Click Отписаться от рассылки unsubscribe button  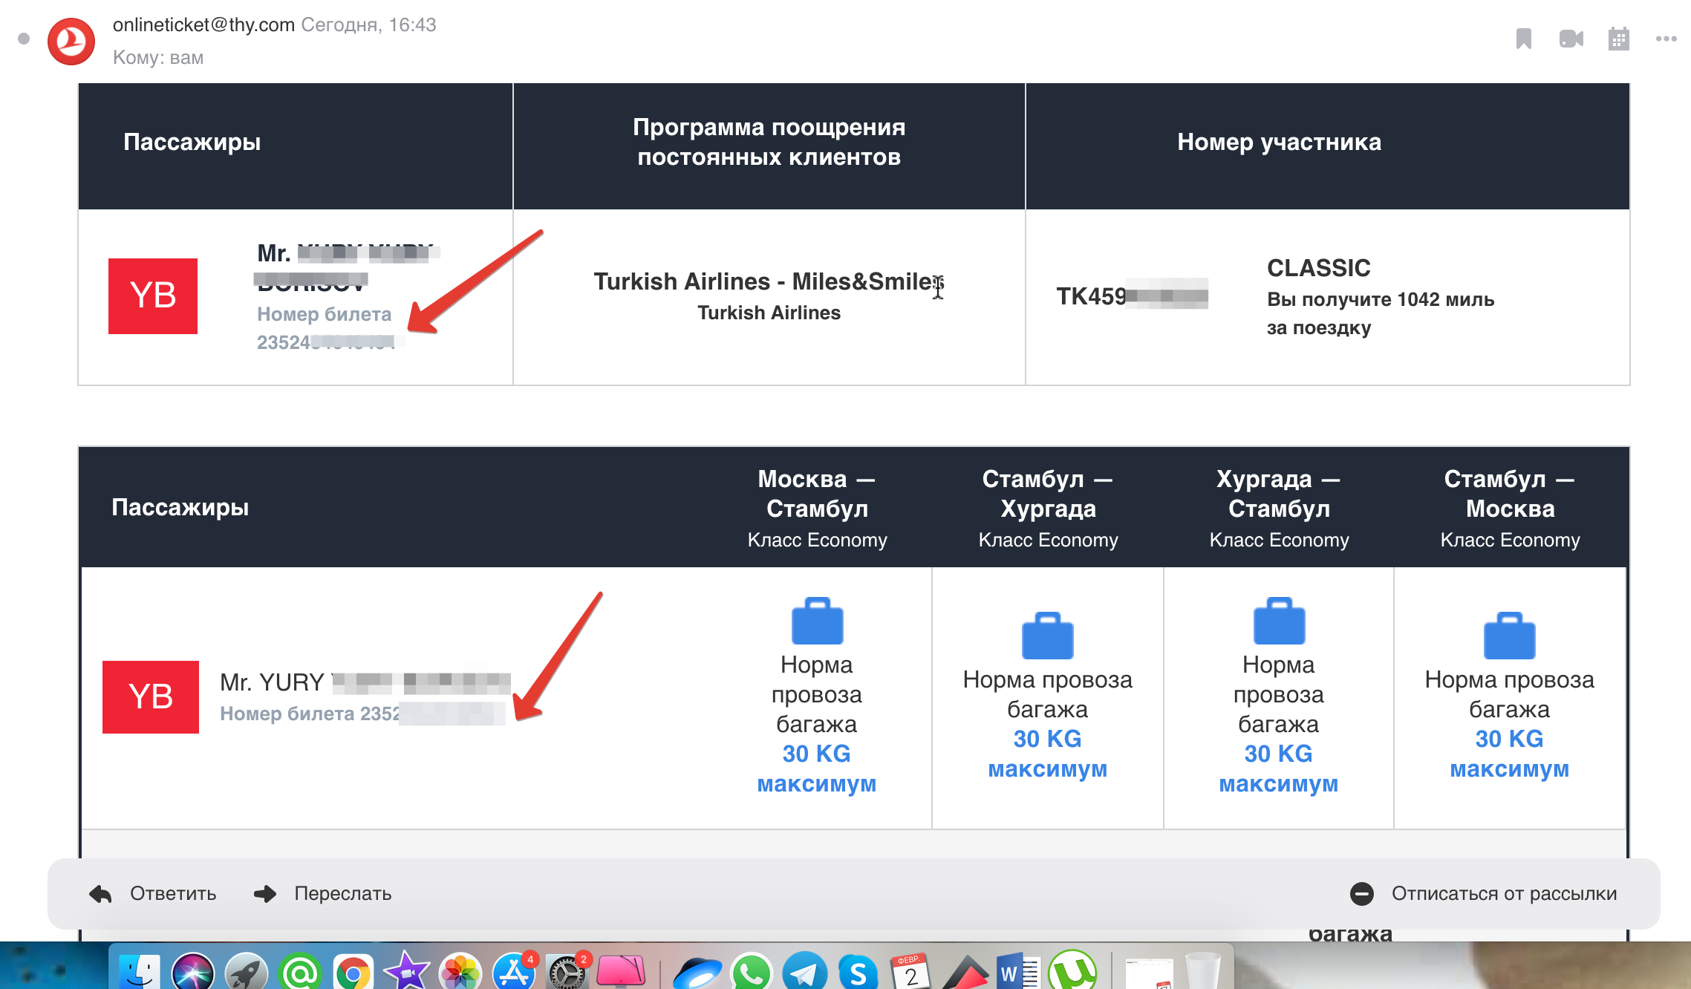point(1484,893)
